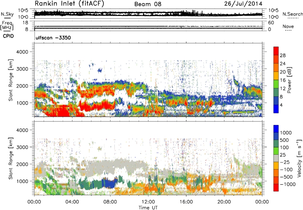Click the "12" label on the Power colorbar
The width and height of the screenshot is (303, 210).
(x=283, y=89)
